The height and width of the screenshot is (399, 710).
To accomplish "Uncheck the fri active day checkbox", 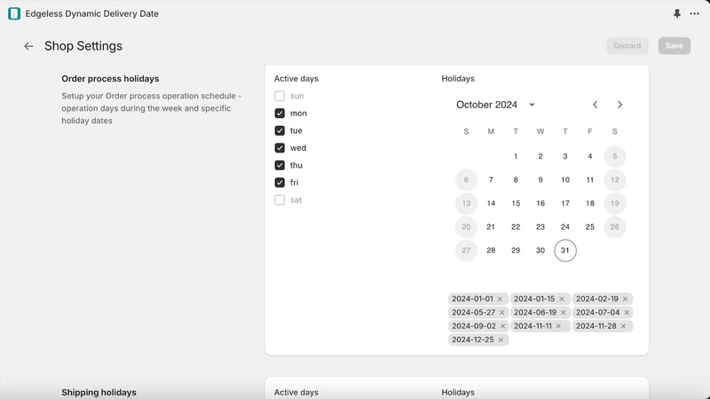I will coord(280,183).
